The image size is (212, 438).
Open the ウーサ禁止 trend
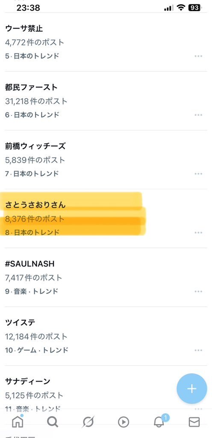click(106, 42)
